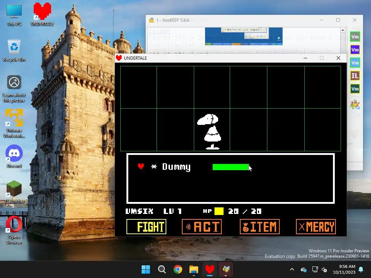Image resolution: width=371 pixels, height=278 pixels.
Task: Open the Recycle Bin desktop icon
Action: tap(14, 51)
